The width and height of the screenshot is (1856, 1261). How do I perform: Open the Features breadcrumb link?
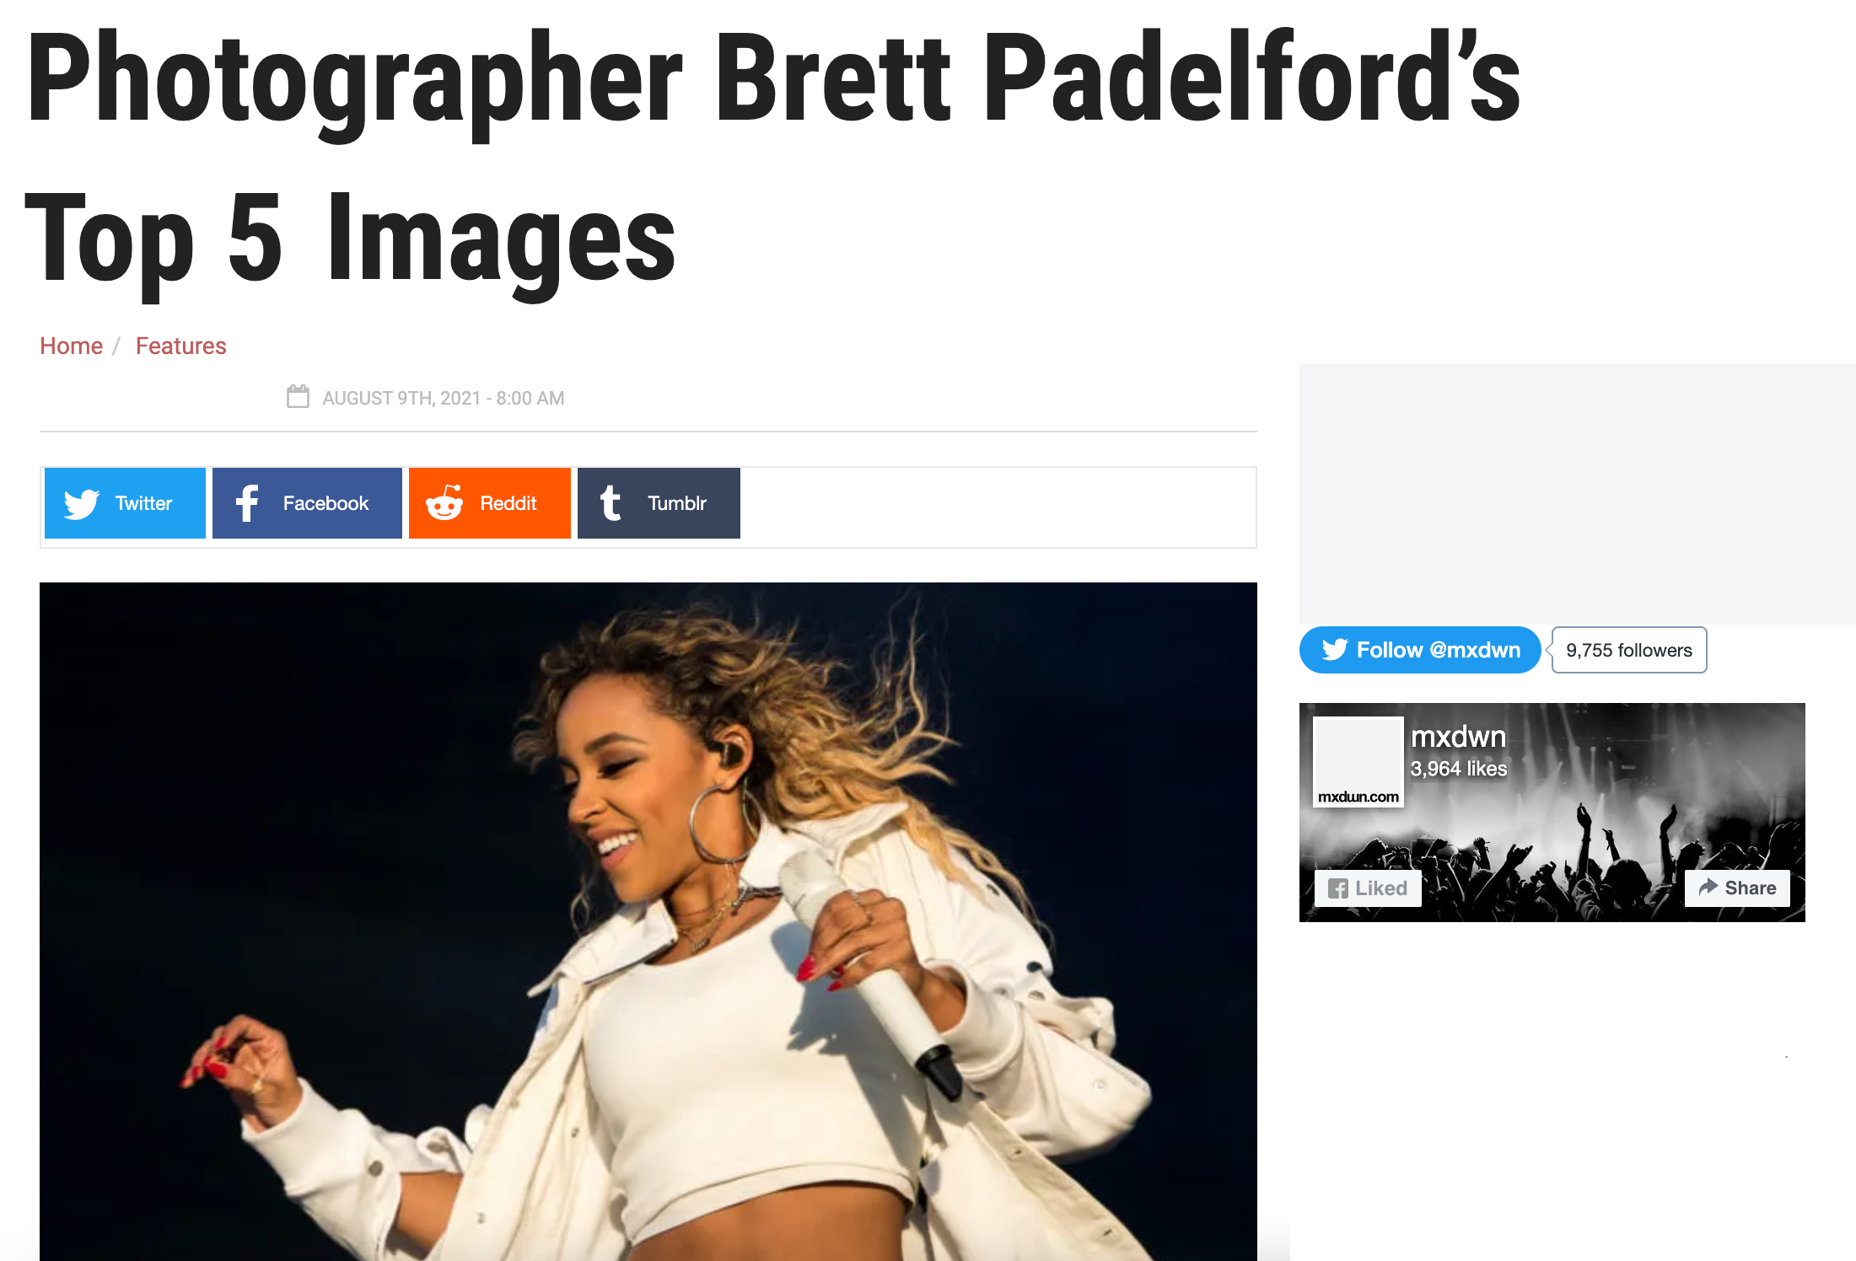pos(180,346)
